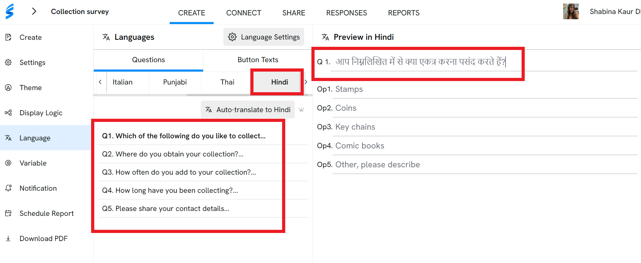The width and height of the screenshot is (641, 263).
Task: Click the Op2 Coins translation field
Action: (485, 108)
